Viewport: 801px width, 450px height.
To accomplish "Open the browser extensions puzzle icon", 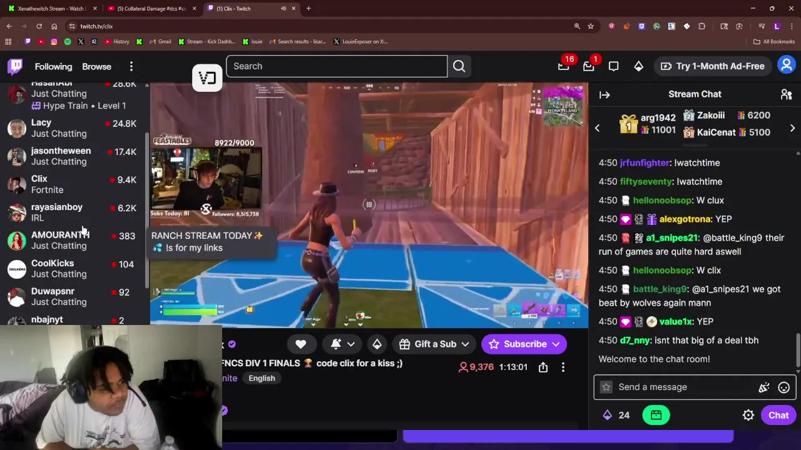I will [702, 26].
